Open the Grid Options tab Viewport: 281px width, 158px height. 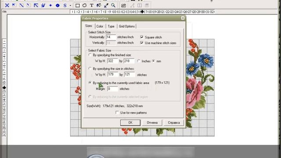point(127,26)
